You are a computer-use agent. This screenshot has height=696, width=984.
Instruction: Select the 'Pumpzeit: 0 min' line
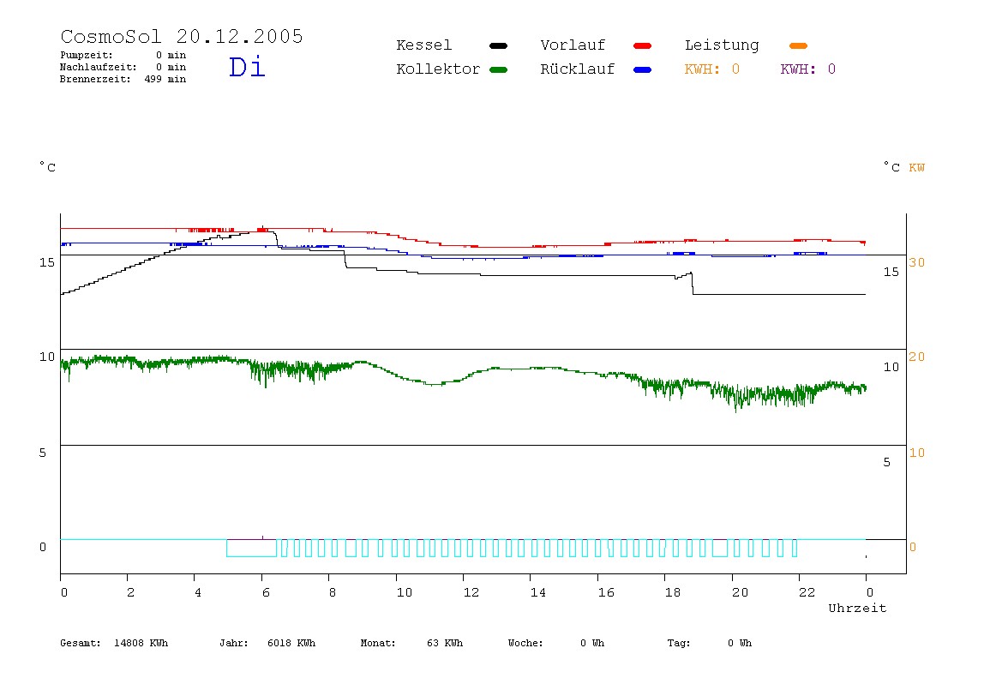coord(123,55)
